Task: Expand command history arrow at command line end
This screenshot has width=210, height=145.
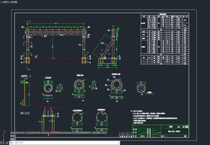Action: point(119,143)
